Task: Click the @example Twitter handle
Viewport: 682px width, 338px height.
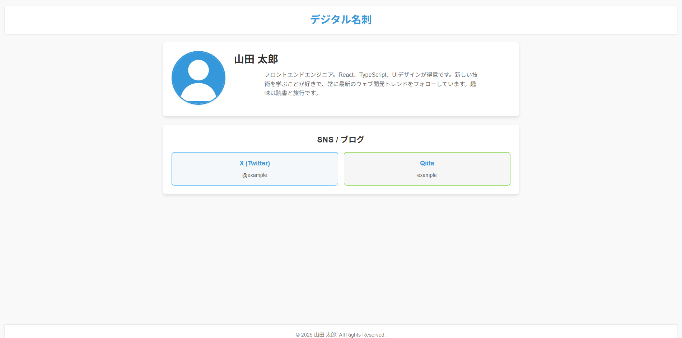Action: [254, 175]
